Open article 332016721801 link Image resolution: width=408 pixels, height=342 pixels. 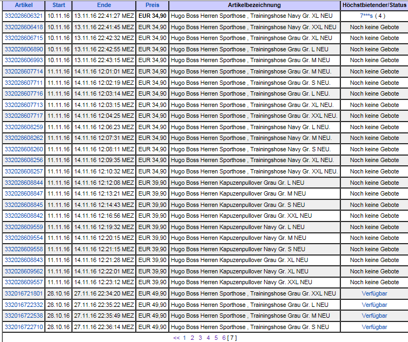pos(24,293)
